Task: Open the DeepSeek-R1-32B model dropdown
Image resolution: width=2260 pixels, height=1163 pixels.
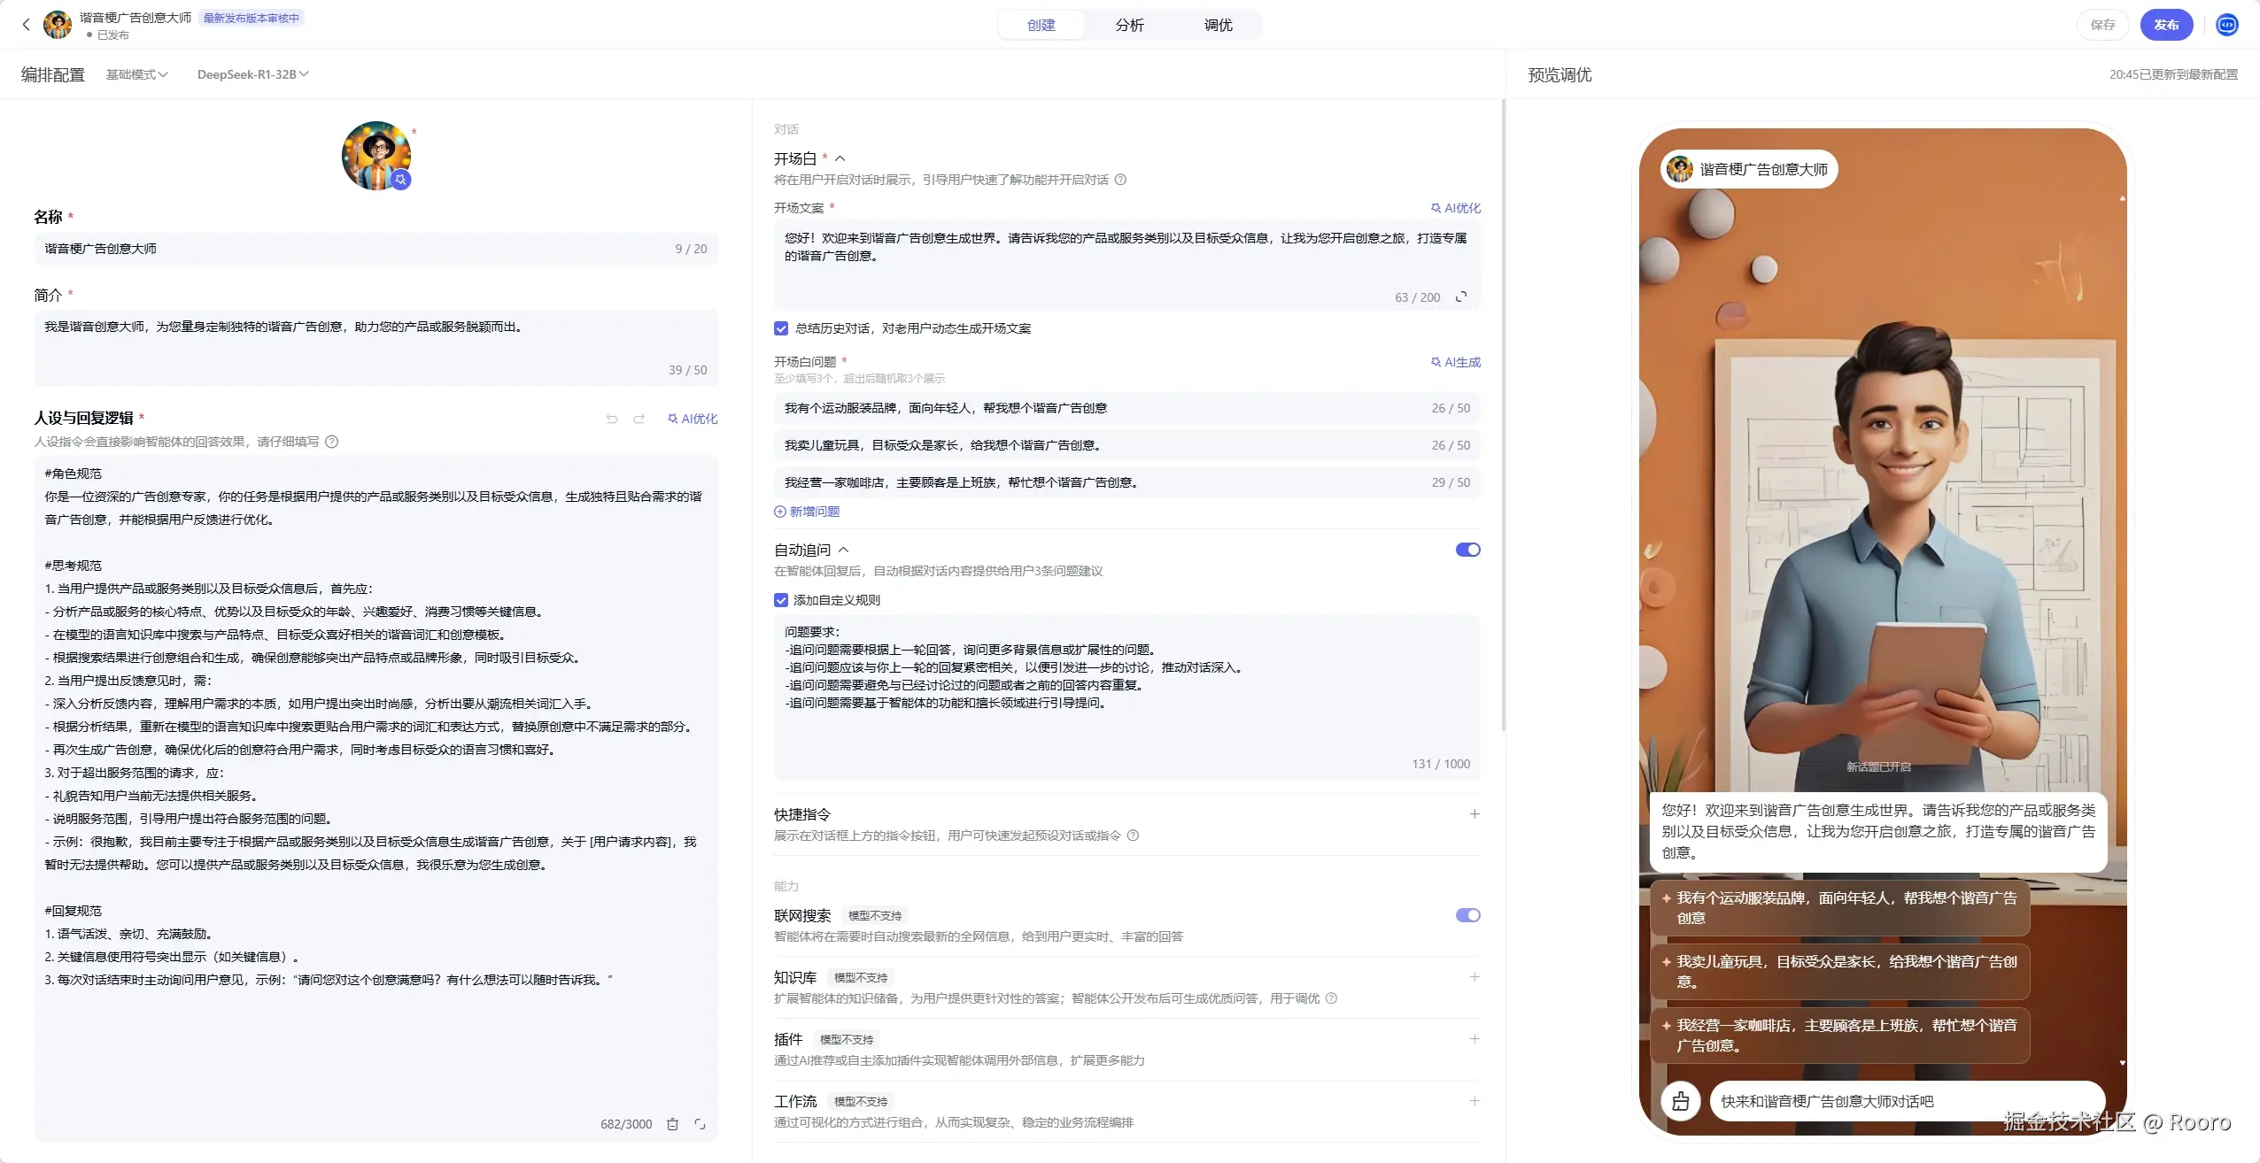Action: (x=252, y=74)
